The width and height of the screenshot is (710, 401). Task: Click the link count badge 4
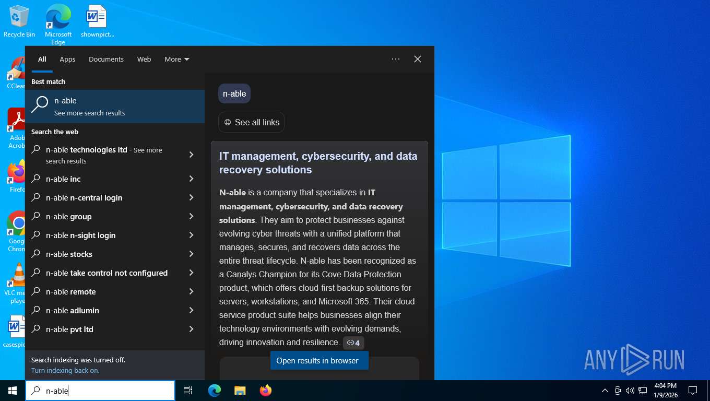(x=353, y=343)
